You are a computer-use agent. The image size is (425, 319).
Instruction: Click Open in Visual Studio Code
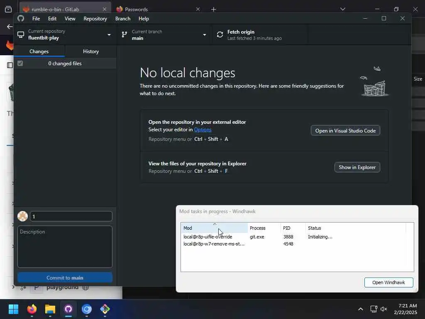pos(345,130)
